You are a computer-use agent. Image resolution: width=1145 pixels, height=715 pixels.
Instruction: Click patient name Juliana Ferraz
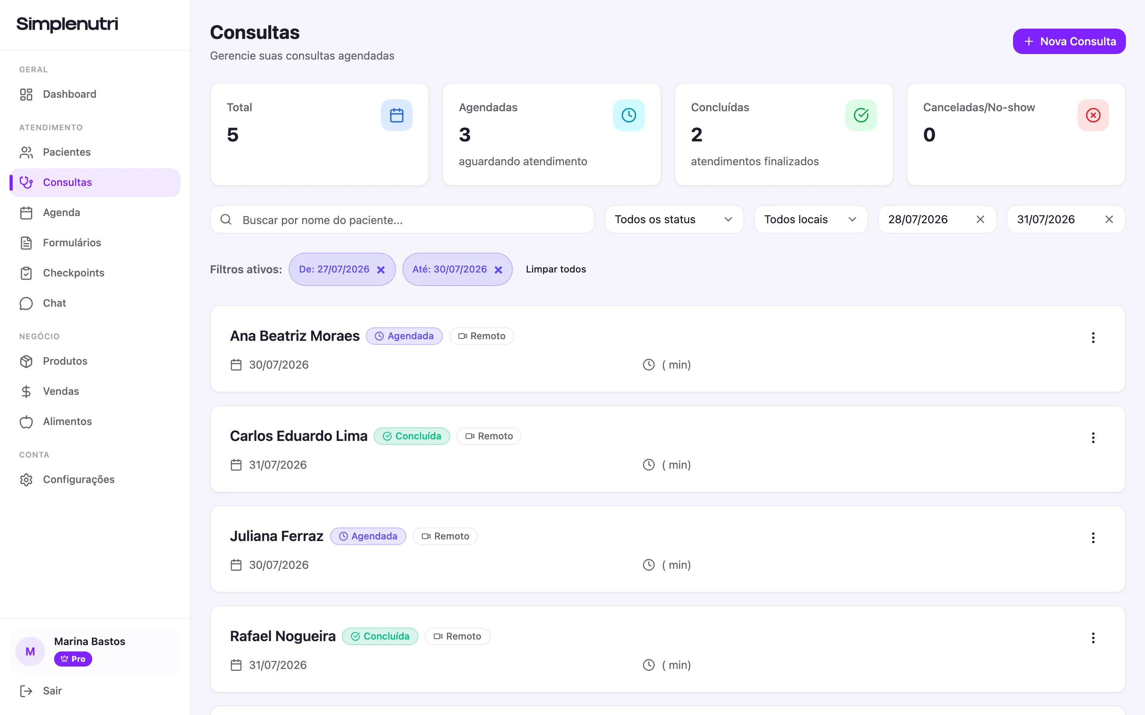pyautogui.click(x=277, y=536)
